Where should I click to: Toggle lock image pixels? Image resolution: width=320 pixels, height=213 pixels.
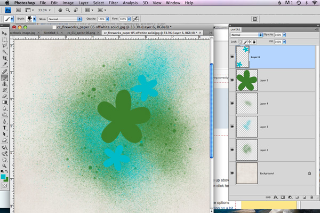pyautogui.click(x=245, y=42)
